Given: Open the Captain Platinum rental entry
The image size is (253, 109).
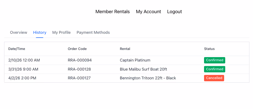Looking at the screenshot, I should click(x=135, y=60).
